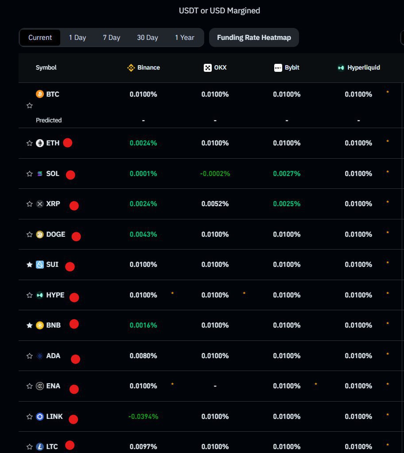Open the SOL symbol link
The height and width of the screenshot is (453, 404).
pyautogui.click(x=52, y=174)
